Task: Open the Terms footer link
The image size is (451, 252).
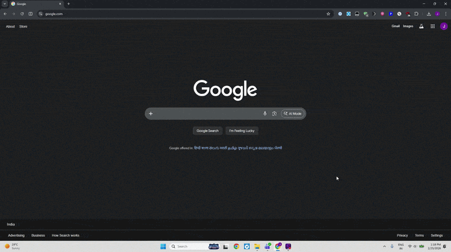Action: pos(419,235)
